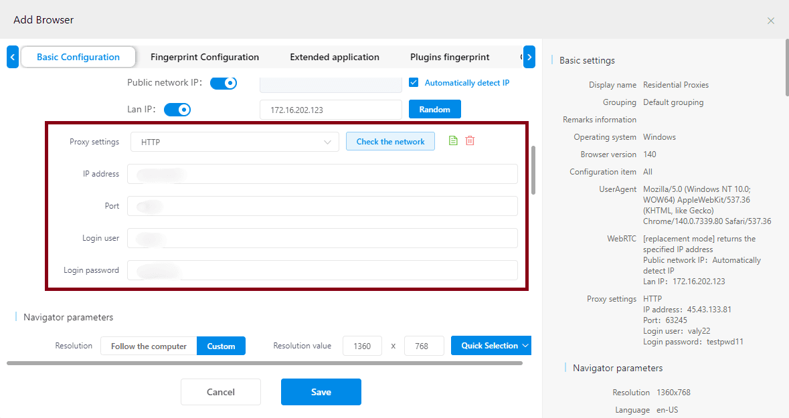This screenshot has width=789, height=418.
Task: Open the HTTP proxy type dropdown
Action: (x=234, y=141)
